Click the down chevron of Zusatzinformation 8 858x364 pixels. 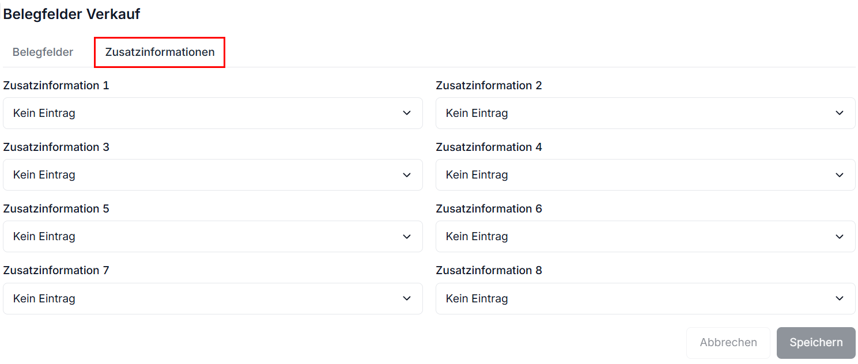click(840, 298)
